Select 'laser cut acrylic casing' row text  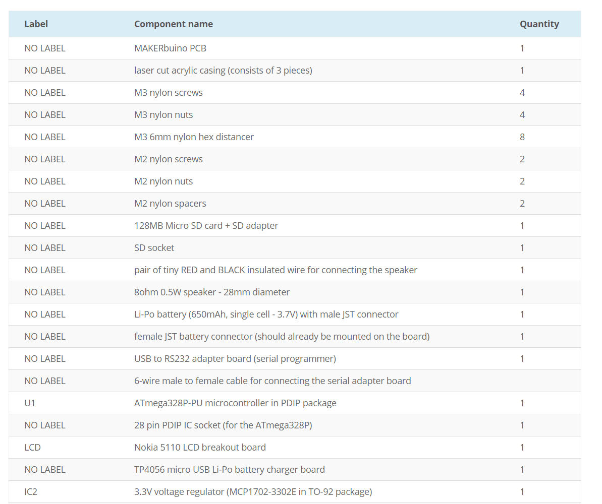point(223,71)
